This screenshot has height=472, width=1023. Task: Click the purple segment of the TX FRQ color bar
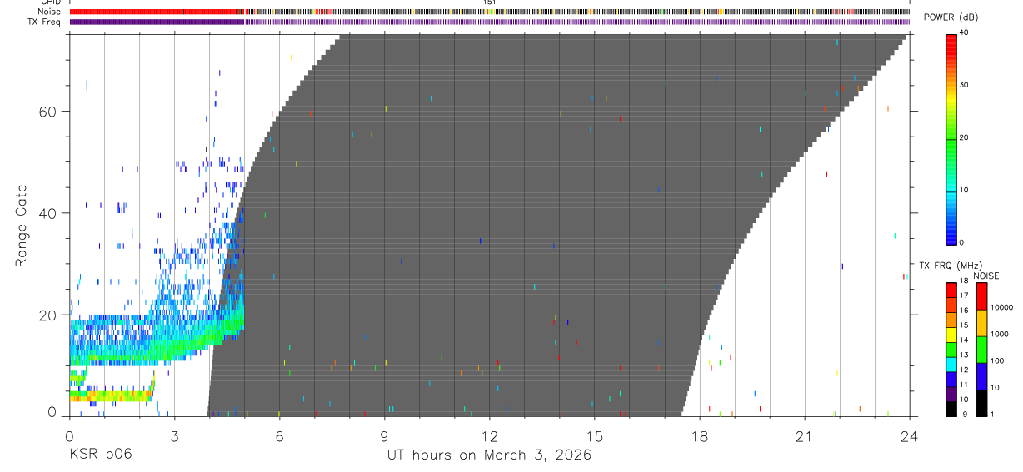pyautogui.click(x=951, y=394)
